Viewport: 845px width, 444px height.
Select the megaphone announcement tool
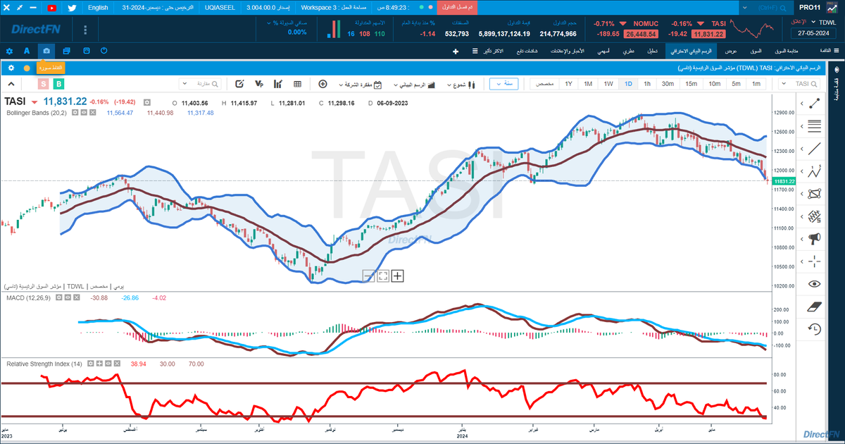815,238
